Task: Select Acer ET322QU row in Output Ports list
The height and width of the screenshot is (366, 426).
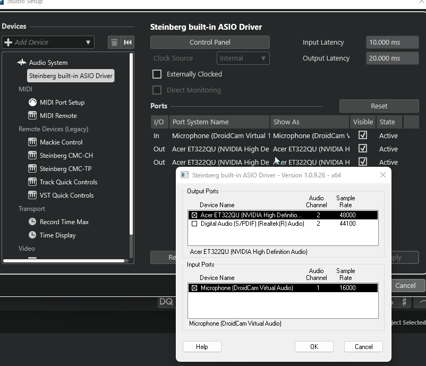Action: point(283,215)
